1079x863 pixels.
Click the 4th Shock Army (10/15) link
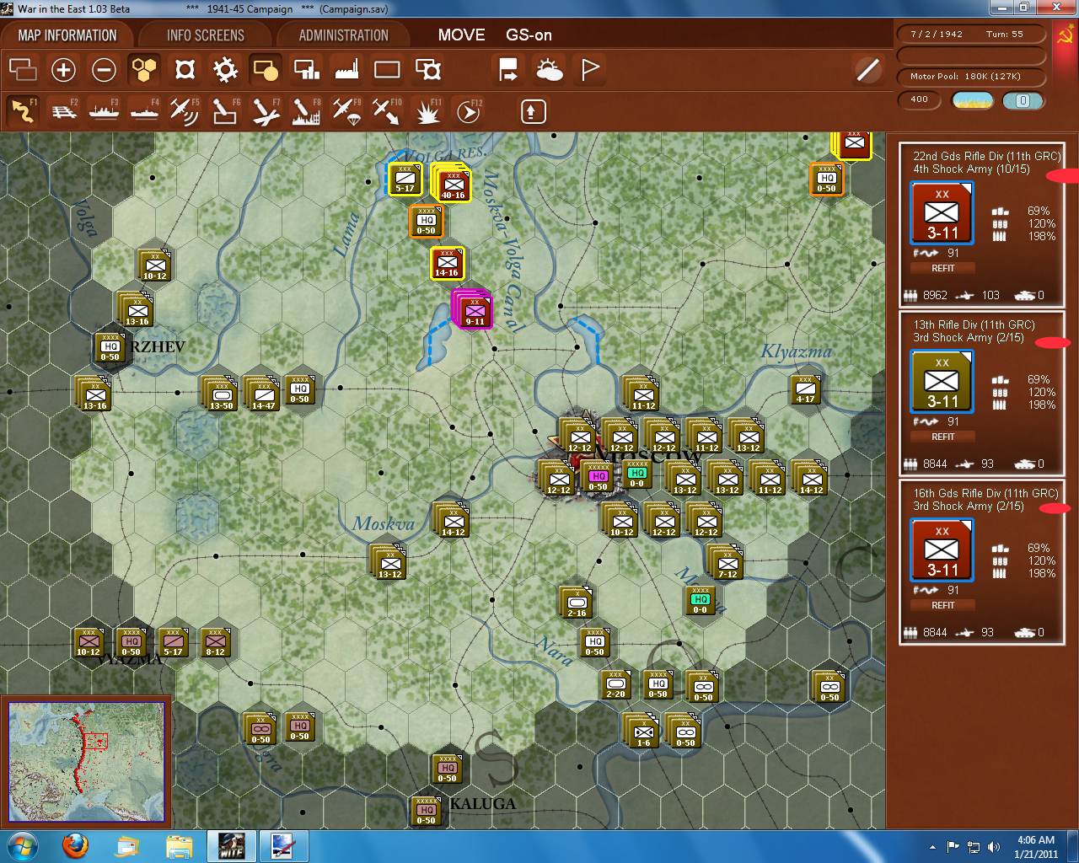[972, 169]
